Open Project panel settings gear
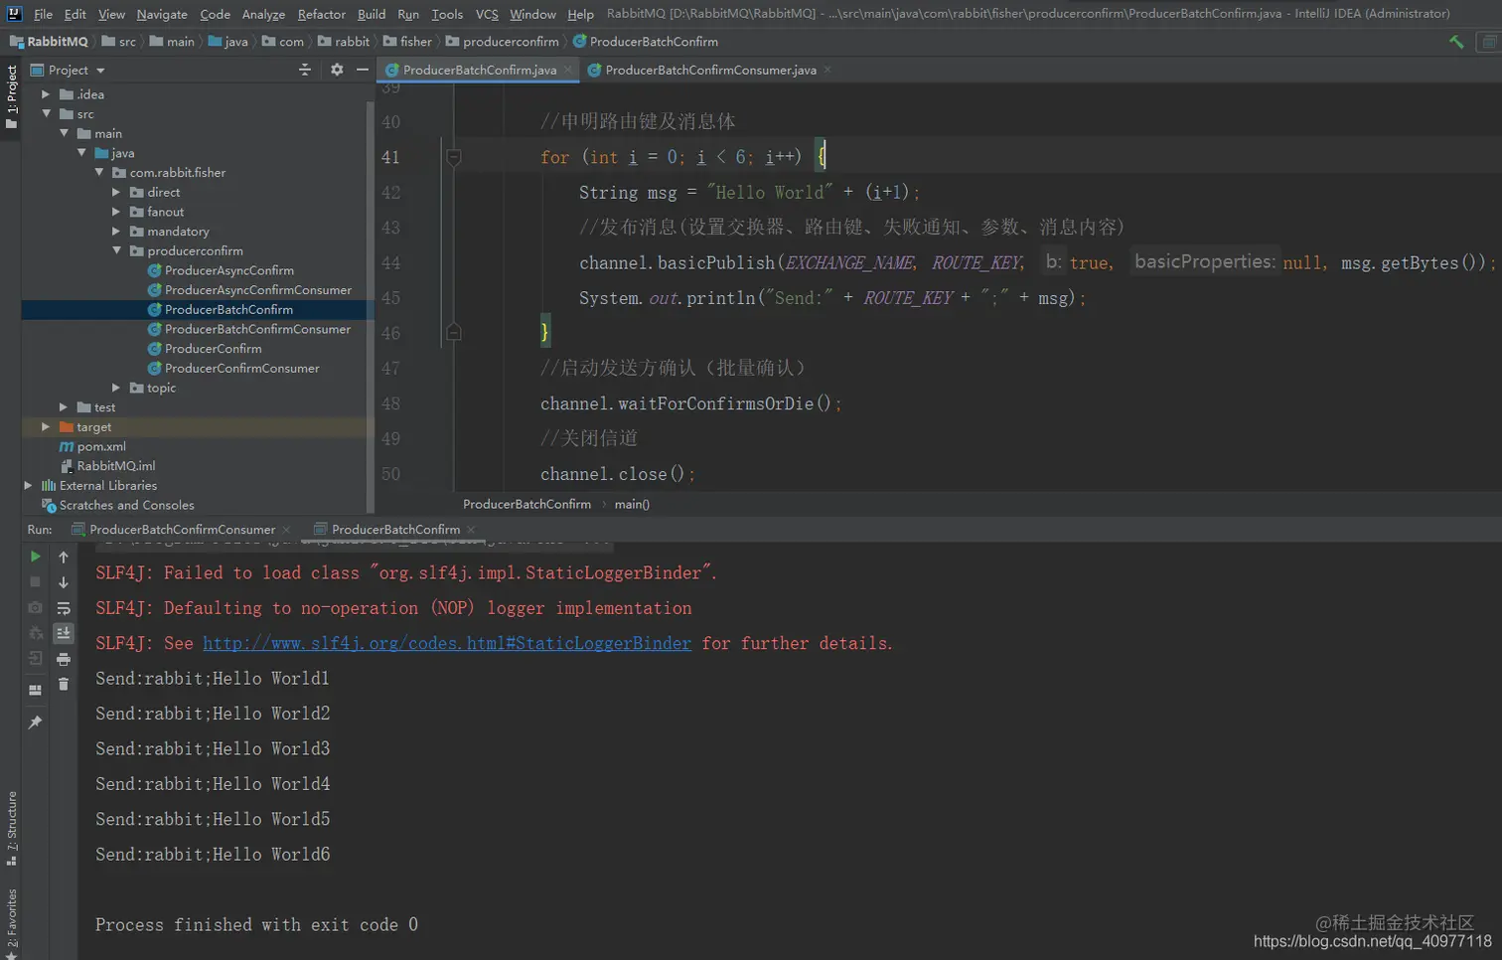 [337, 70]
